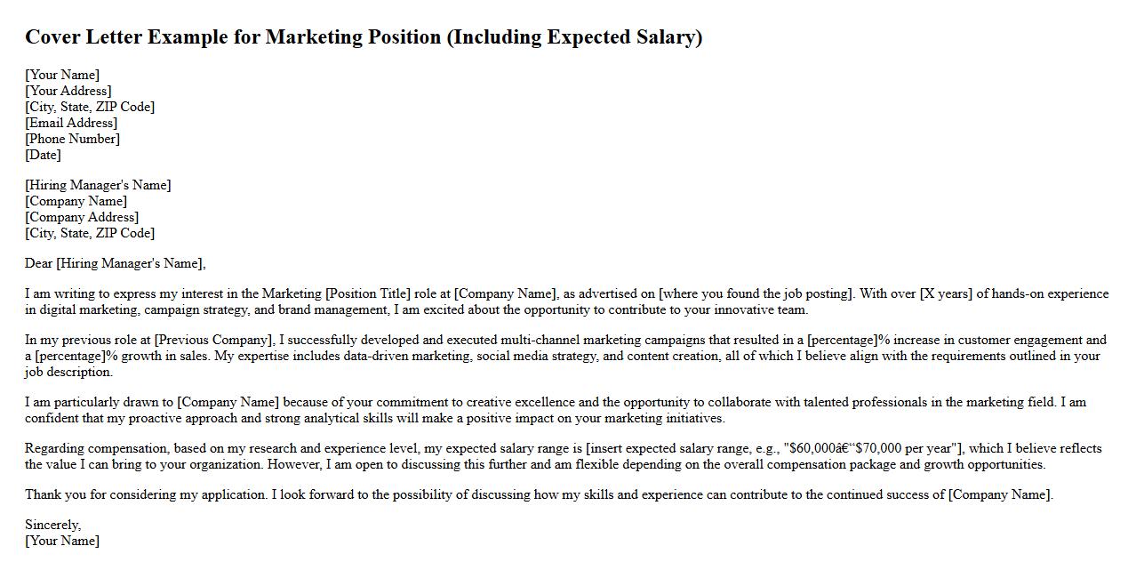This screenshot has height=578, width=1136.
Task: Click the [Email Address] placeholder
Action: pos(71,123)
